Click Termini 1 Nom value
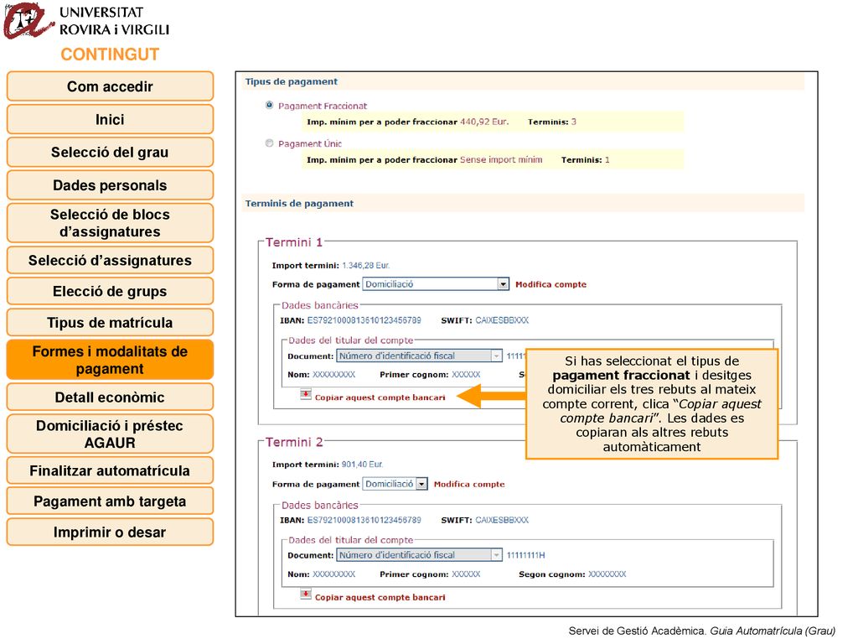Viewport: 858px width, 644px height. (x=333, y=375)
